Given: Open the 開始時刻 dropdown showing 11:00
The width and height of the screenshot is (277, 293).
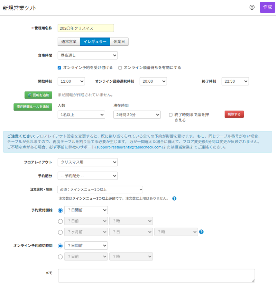Looking at the screenshot, I should pos(71,81).
